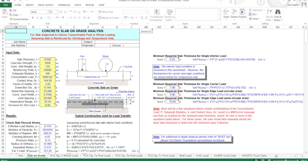The height and width of the screenshot is (161, 308).
Task: Switch to the FORMULAS ribbon tab
Action: coord(64,5)
